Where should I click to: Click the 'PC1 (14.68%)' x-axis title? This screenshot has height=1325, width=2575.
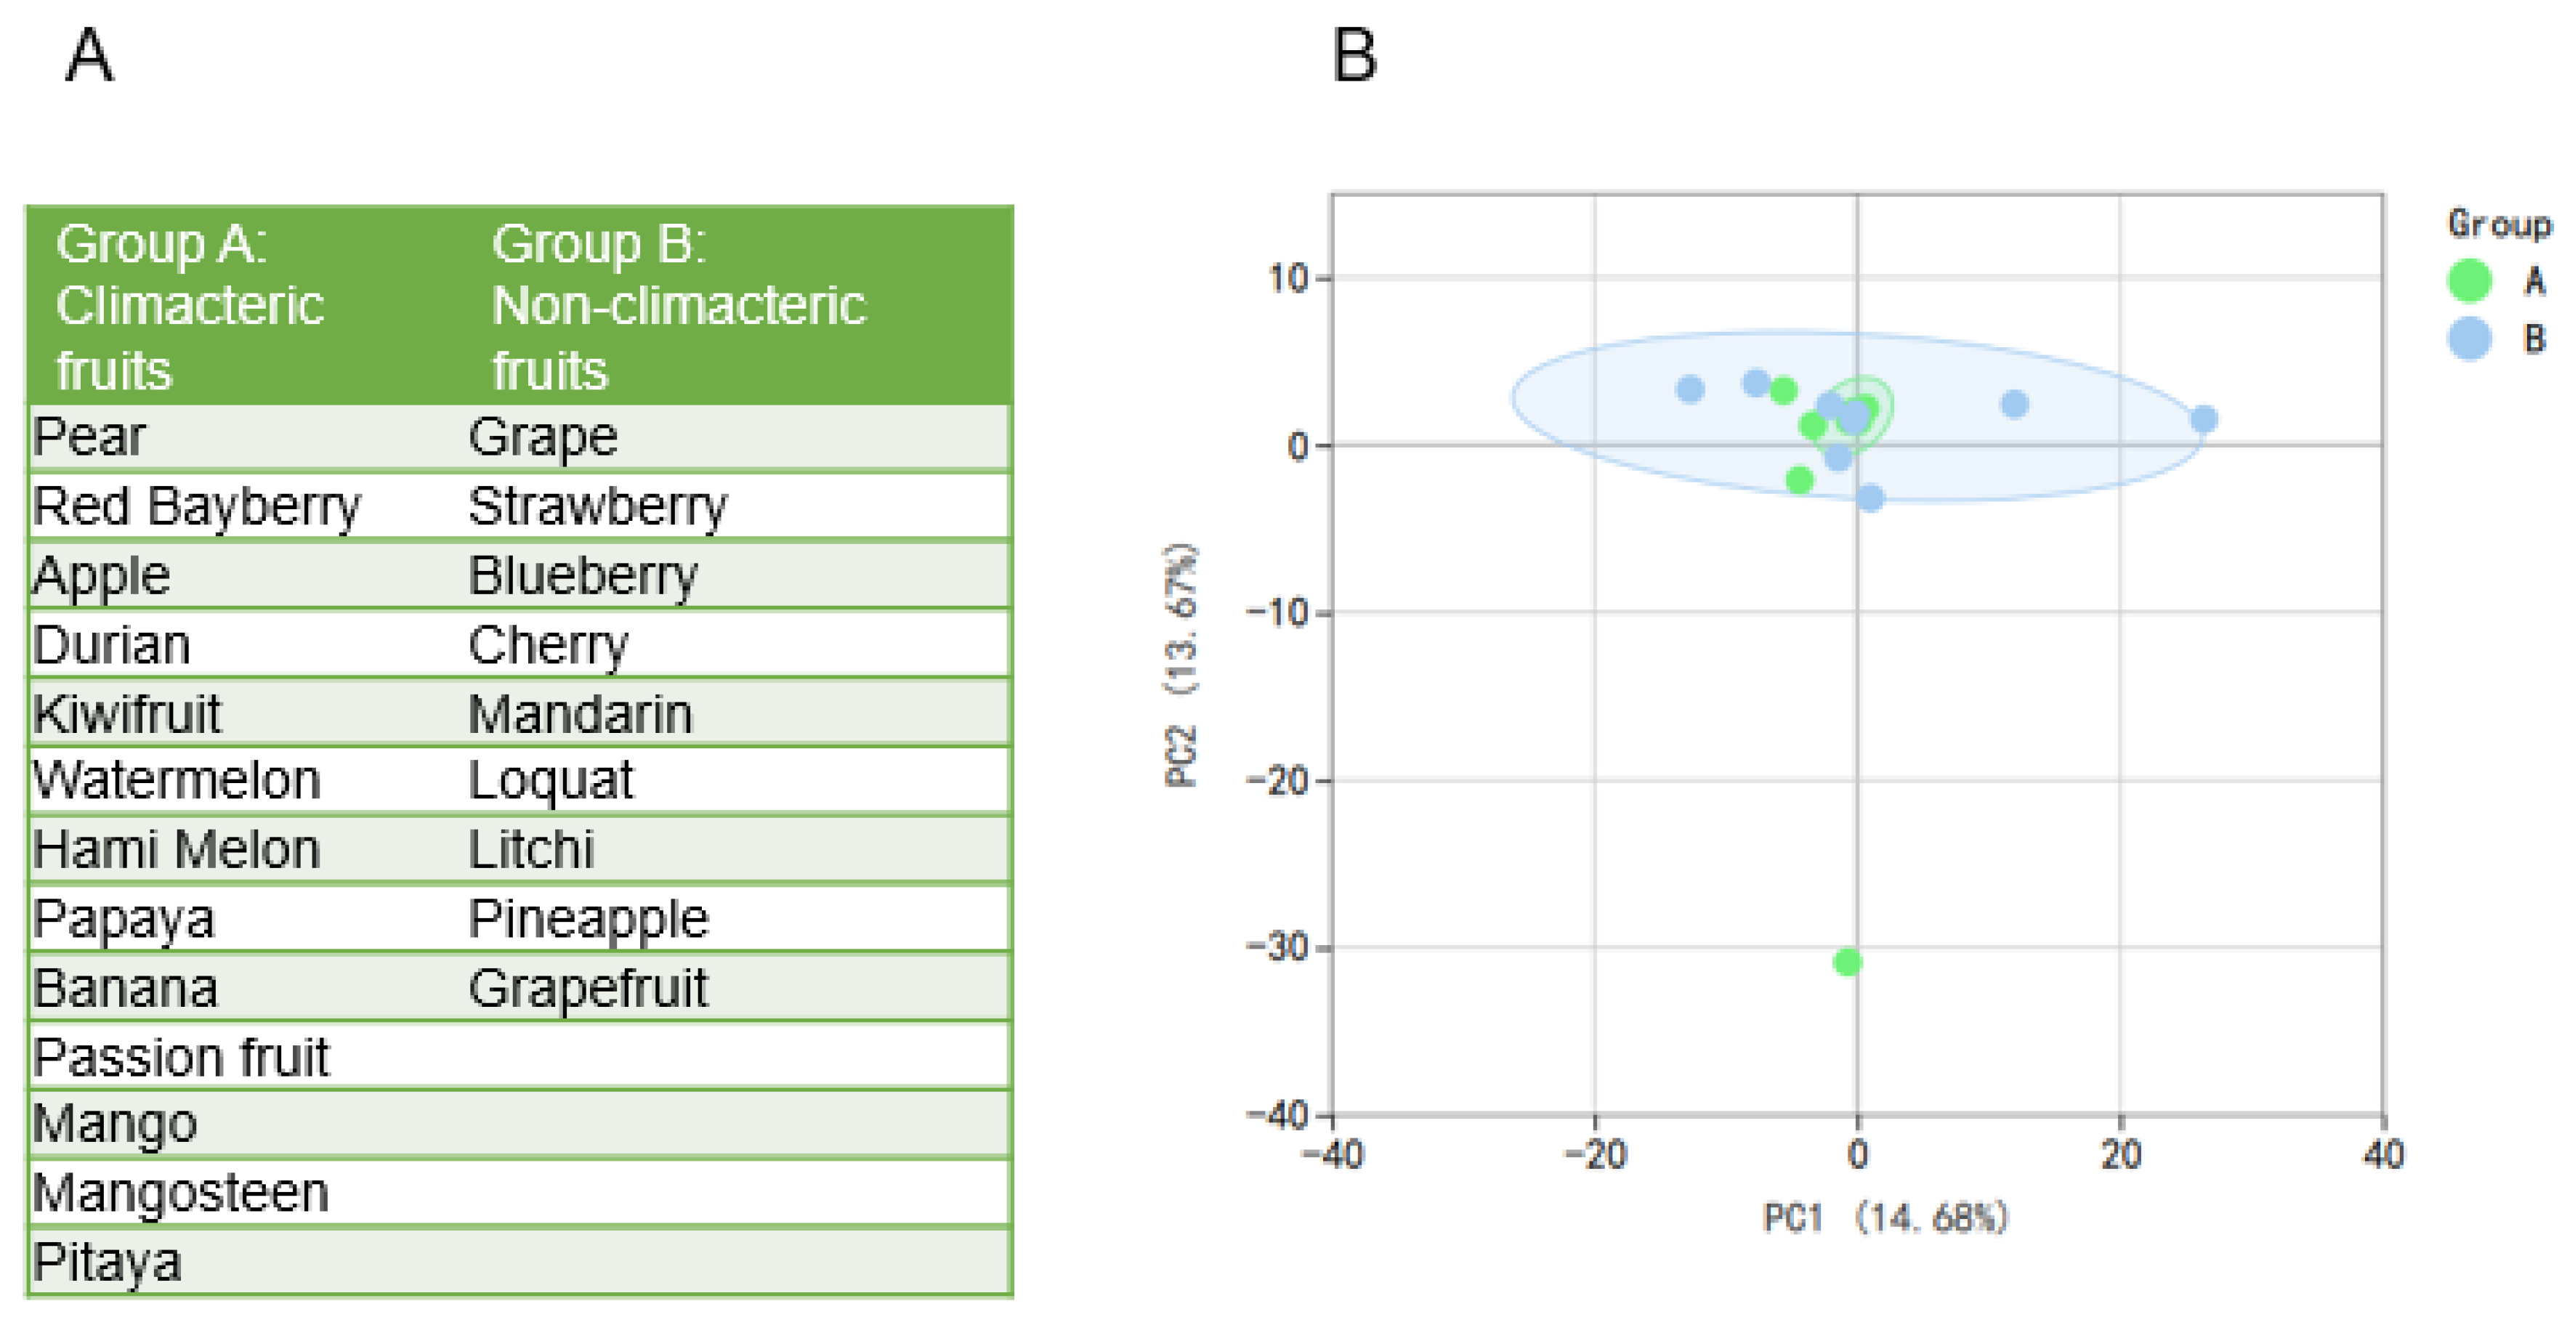point(1884,1217)
